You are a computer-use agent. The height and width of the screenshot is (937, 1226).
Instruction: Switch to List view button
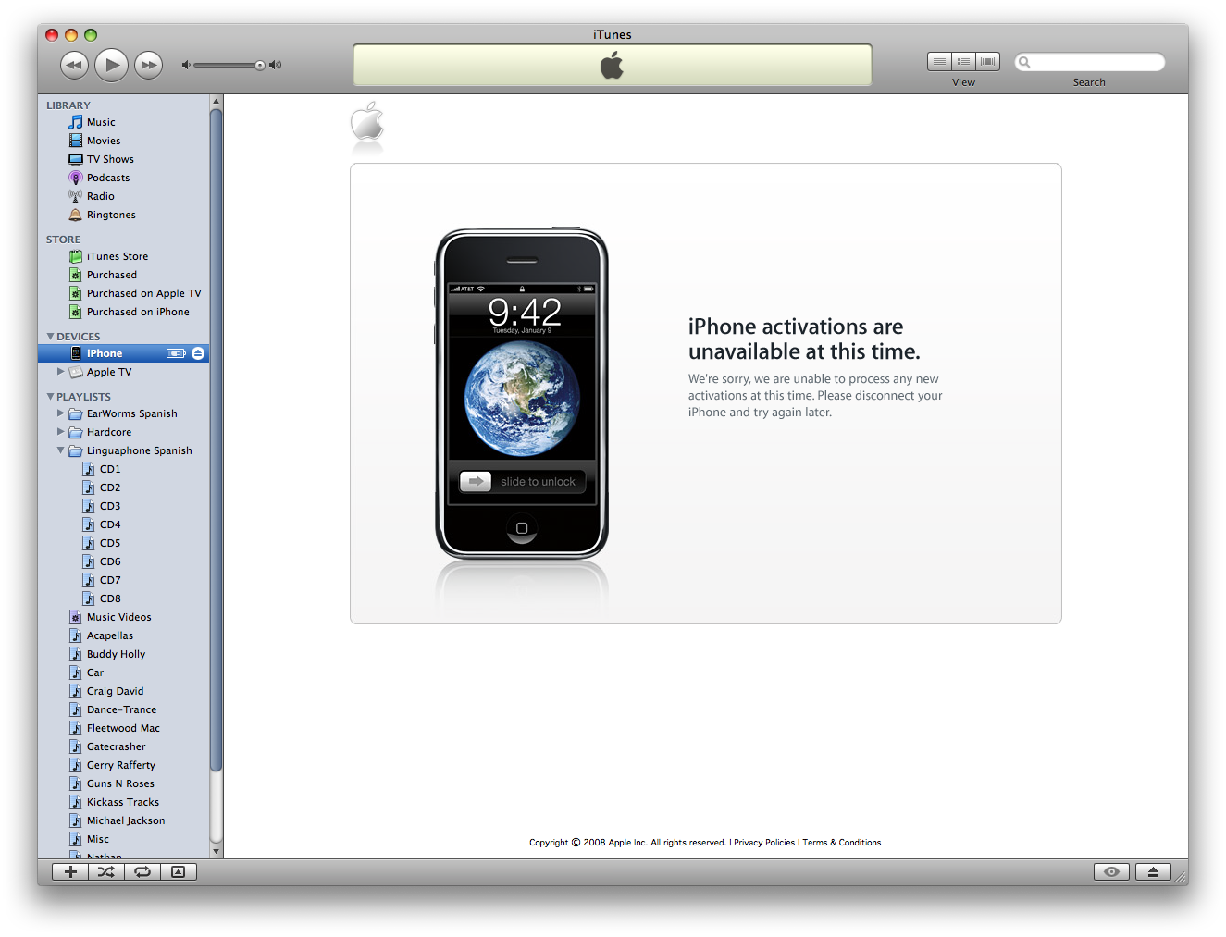(x=939, y=61)
